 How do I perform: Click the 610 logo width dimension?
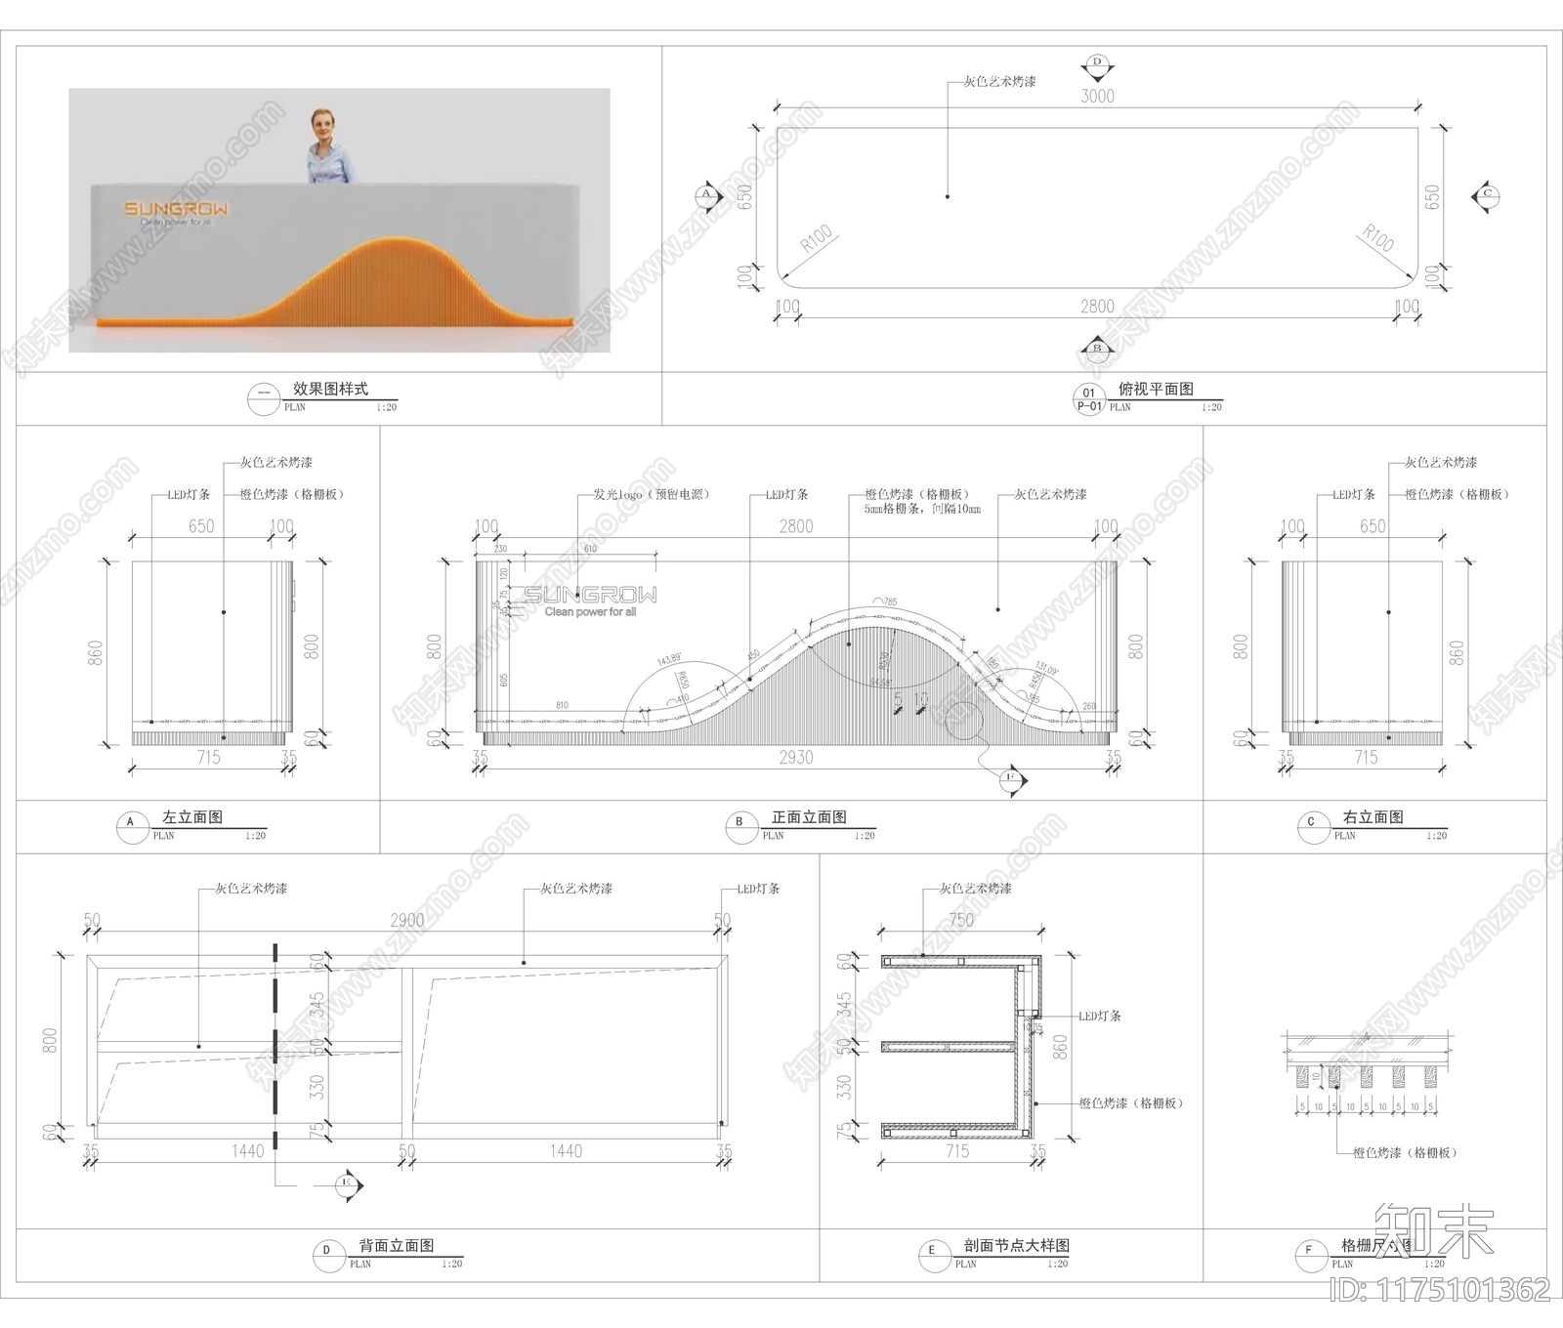[590, 550]
